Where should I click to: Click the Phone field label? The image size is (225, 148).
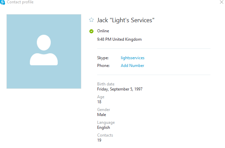pos(103,66)
